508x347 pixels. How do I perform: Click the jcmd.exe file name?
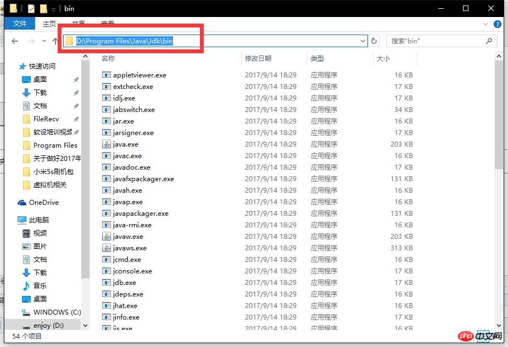click(127, 260)
